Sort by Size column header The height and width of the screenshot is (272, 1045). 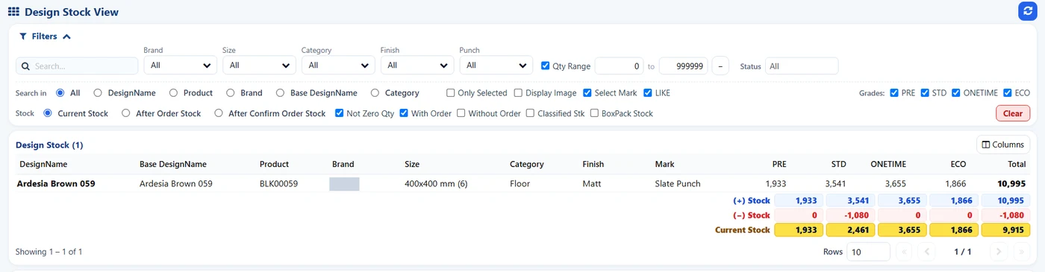pos(412,164)
